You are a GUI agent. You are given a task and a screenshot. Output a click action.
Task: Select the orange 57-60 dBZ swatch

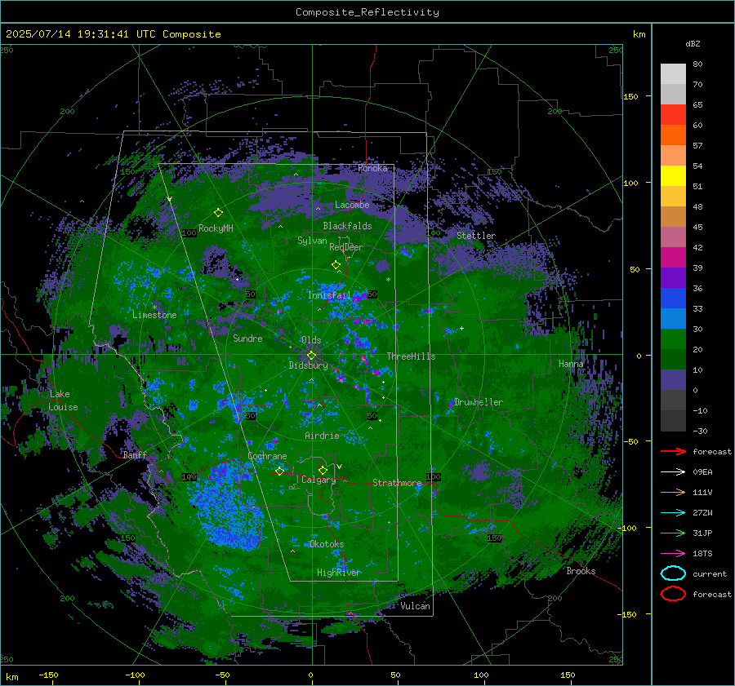pos(673,135)
